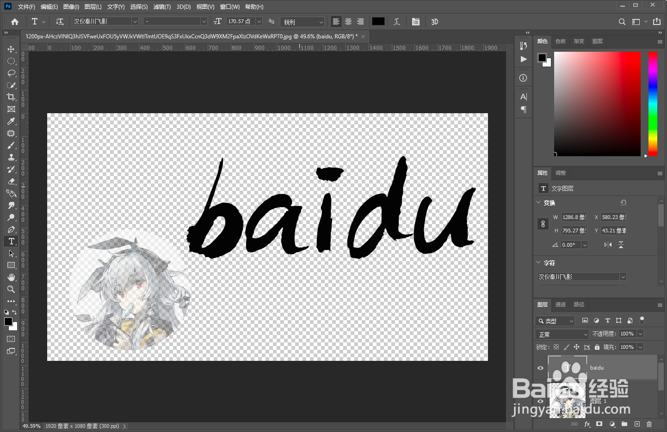Open the font size dropdown
Screen dimensions: 667x432
259,21
